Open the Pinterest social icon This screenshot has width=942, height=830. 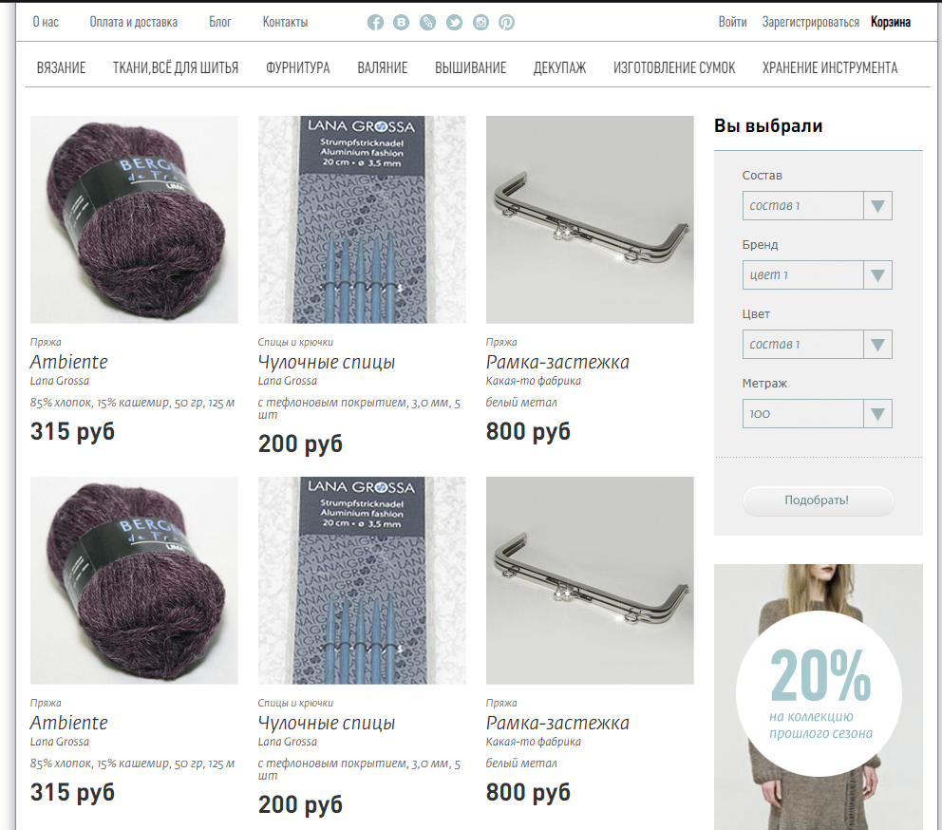pos(506,23)
